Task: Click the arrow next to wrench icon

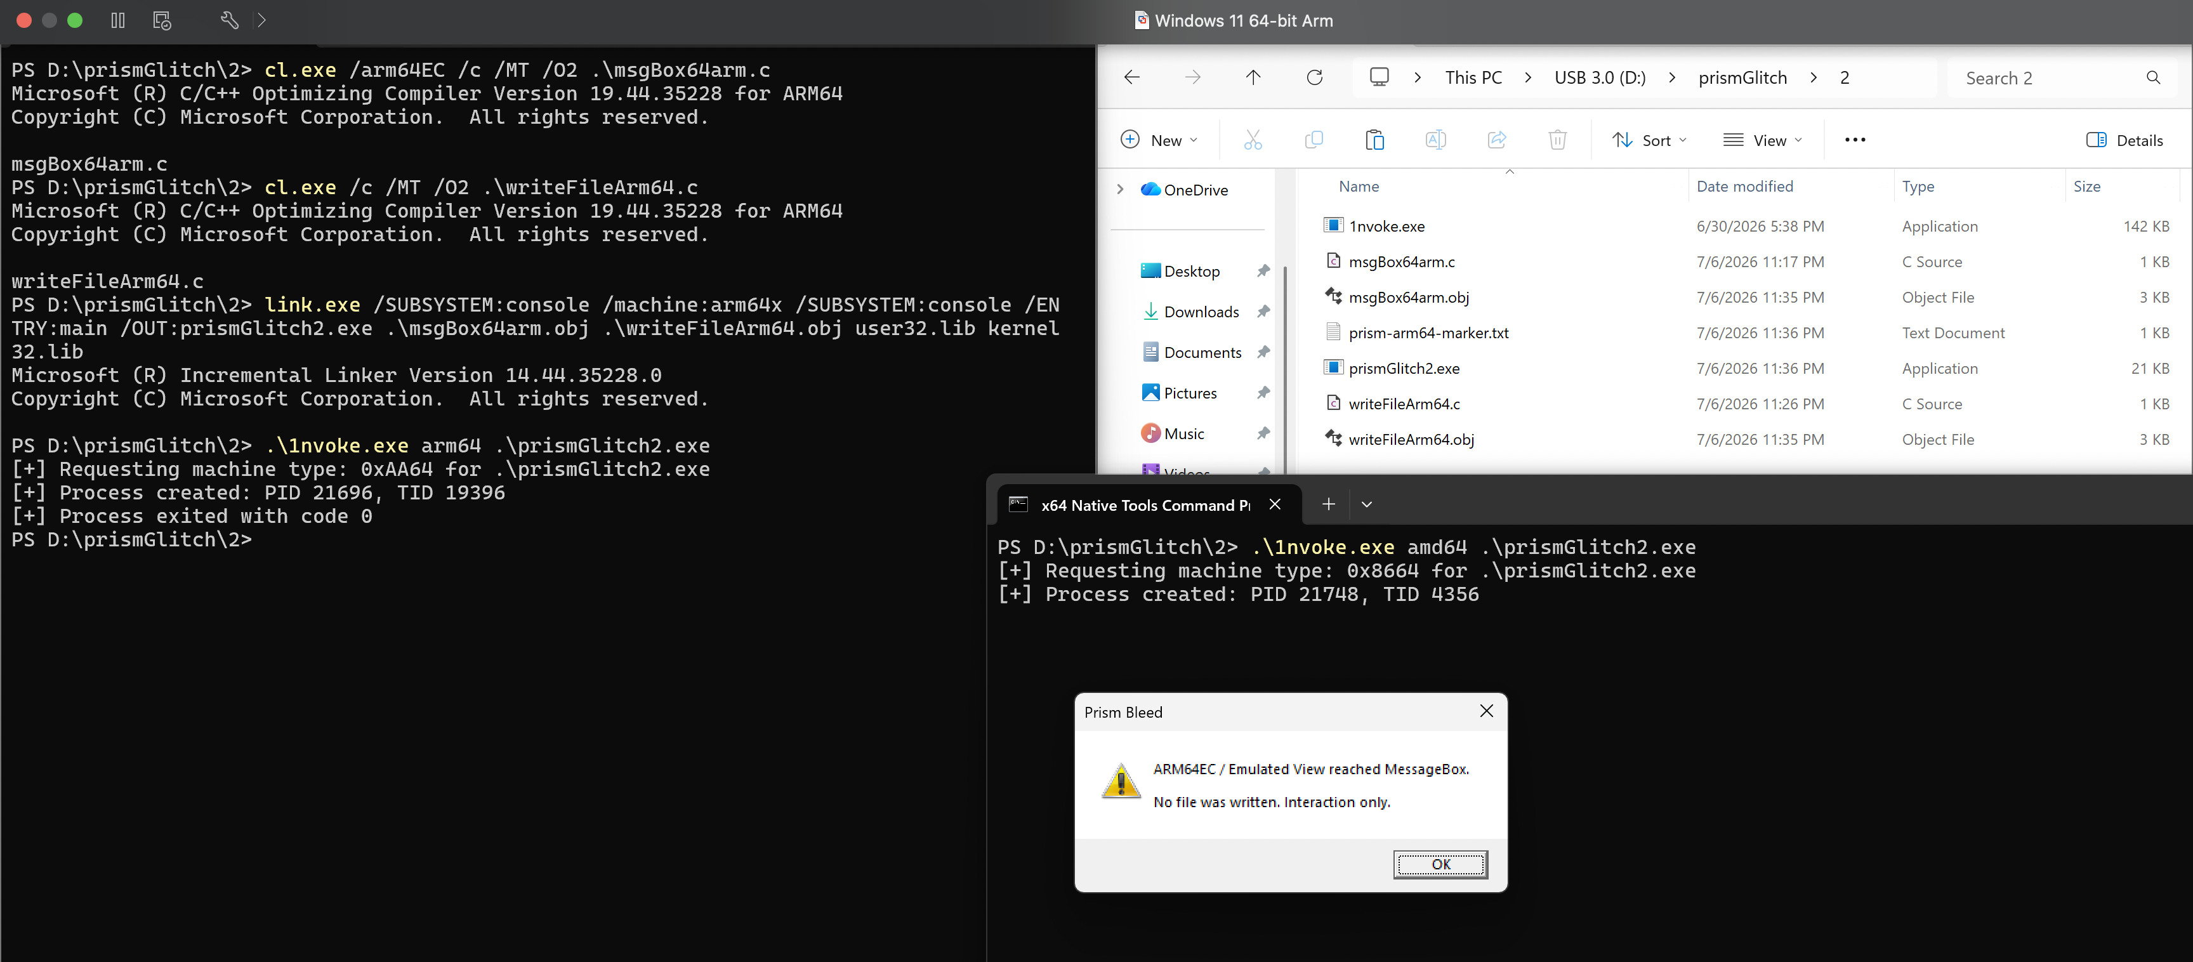Action: [x=261, y=20]
